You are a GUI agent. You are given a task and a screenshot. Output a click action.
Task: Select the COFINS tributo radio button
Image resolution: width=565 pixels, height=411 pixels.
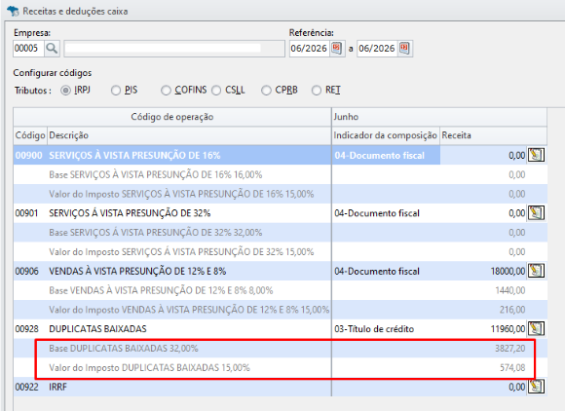tap(166, 90)
